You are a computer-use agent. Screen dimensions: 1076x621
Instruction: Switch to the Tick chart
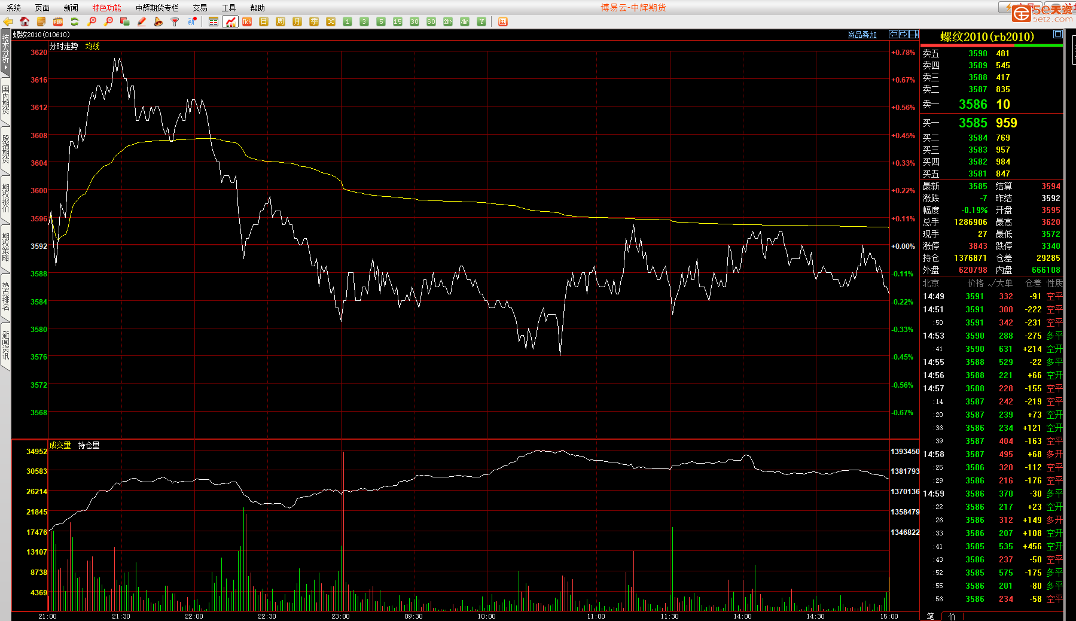247,22
